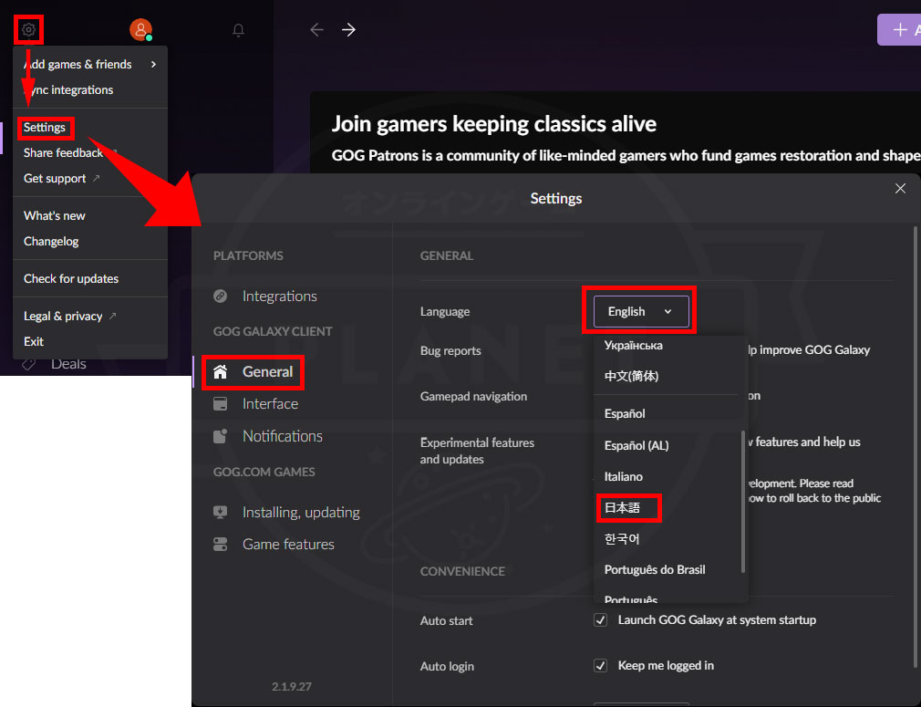921x707 pixels.
Task: Switch to Installing, updating section
Action: coord(301,512)
